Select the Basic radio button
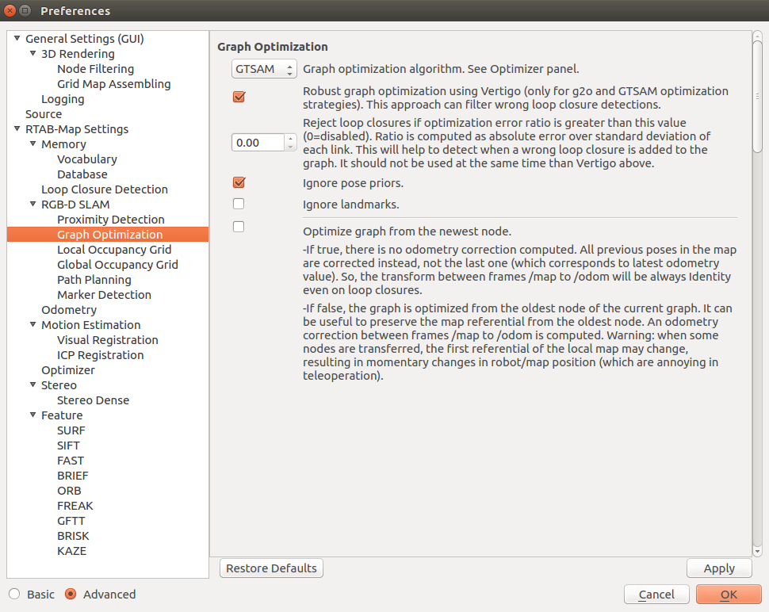 (x=14, y=595)
